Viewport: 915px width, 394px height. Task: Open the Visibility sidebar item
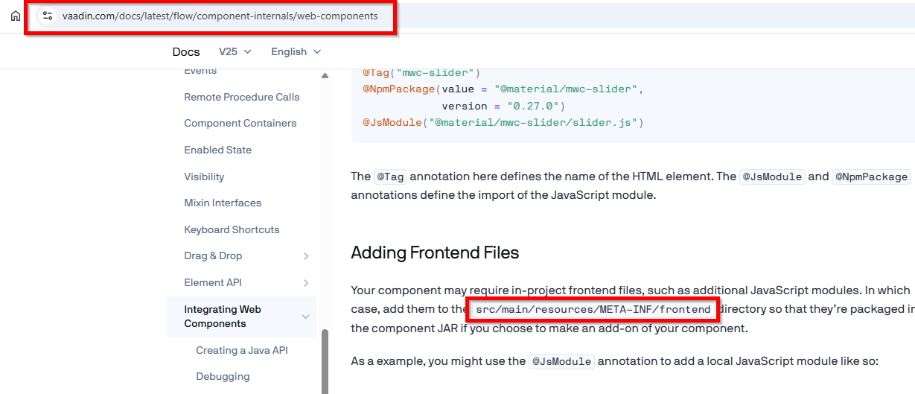[x=204, y=177]
